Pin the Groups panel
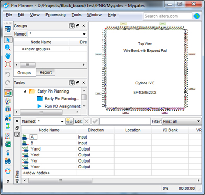The image size is (205, 195). [x=72, y=26]
